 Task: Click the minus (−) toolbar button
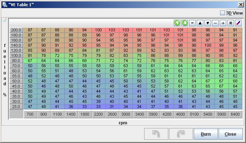[x=215, y=23]
